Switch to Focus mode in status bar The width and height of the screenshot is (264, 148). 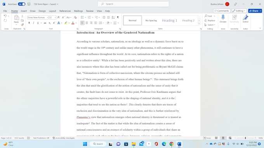[x=207, y=138]
